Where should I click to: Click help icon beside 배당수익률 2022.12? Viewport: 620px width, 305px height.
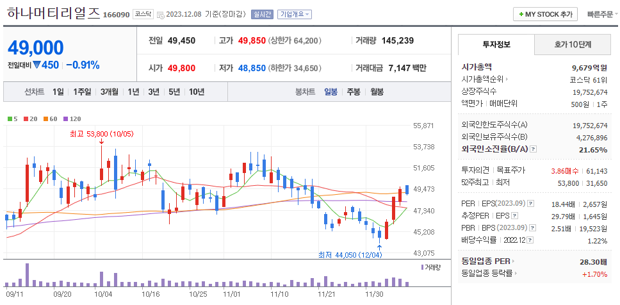coord(530,240)
